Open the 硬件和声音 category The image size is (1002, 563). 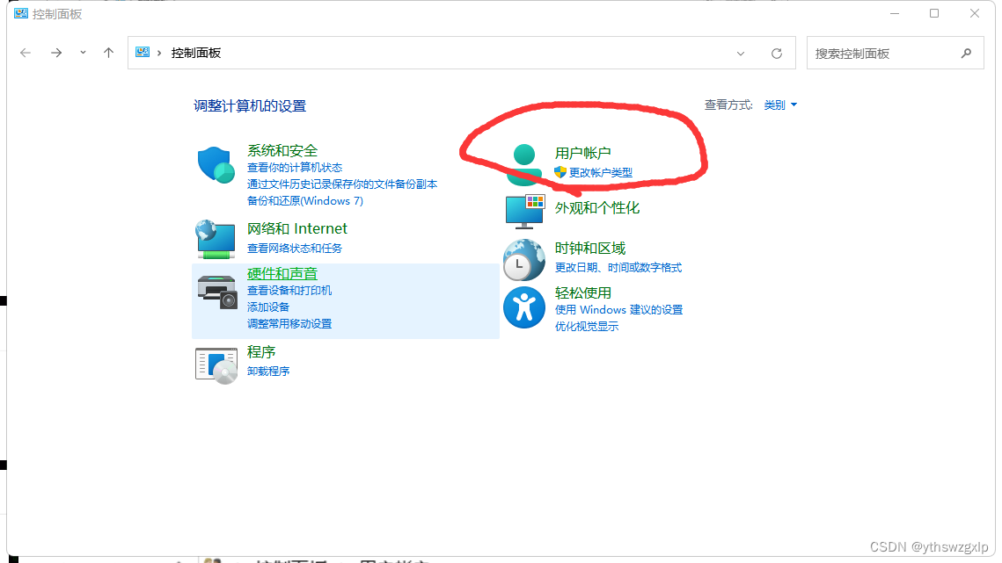pyautogui.click(x=282, y=273)
